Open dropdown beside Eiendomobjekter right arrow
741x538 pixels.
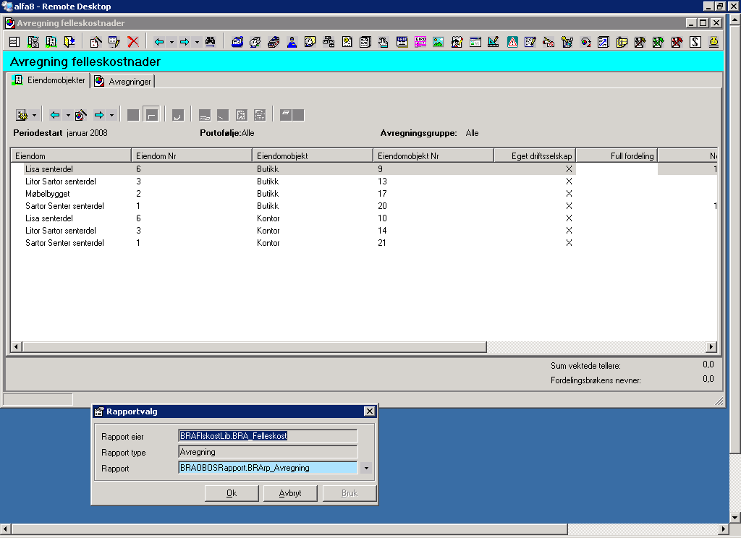[111, 115]
